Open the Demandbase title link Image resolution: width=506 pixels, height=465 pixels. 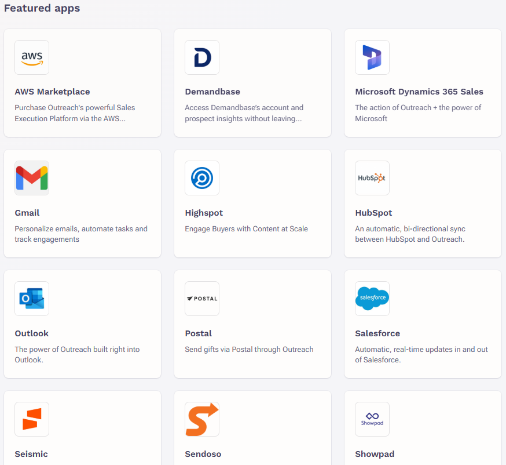(212, 92)
